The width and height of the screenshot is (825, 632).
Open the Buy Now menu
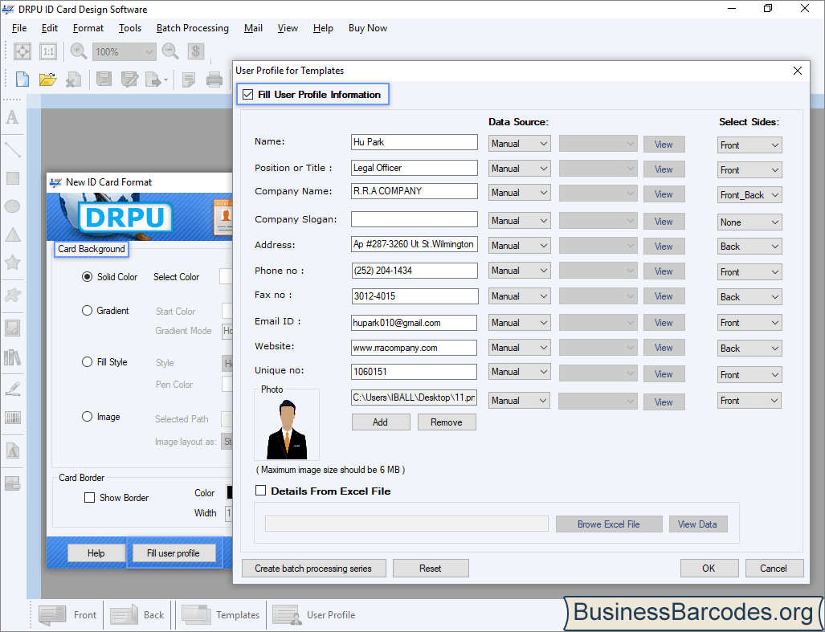368,28
